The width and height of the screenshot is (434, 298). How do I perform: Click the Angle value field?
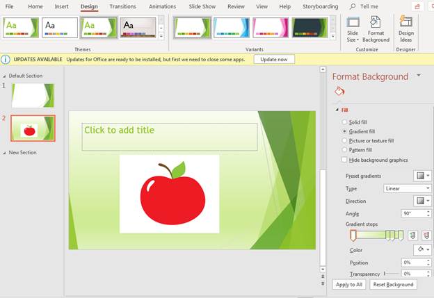(x=413, y=213)
